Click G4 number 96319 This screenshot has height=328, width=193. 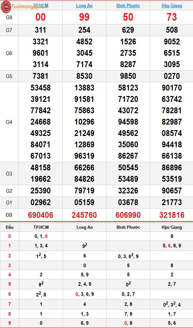pos(84,156)
